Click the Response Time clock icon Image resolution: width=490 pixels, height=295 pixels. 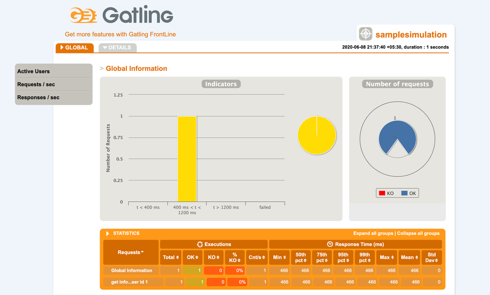click(x=330, y=244)
